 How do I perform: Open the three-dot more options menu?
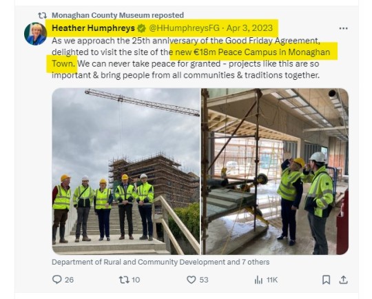(x=343, y=28)
